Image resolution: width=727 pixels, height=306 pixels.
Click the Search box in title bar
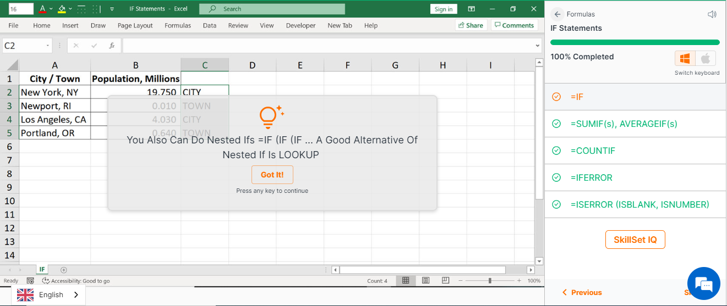click(272, 9)
